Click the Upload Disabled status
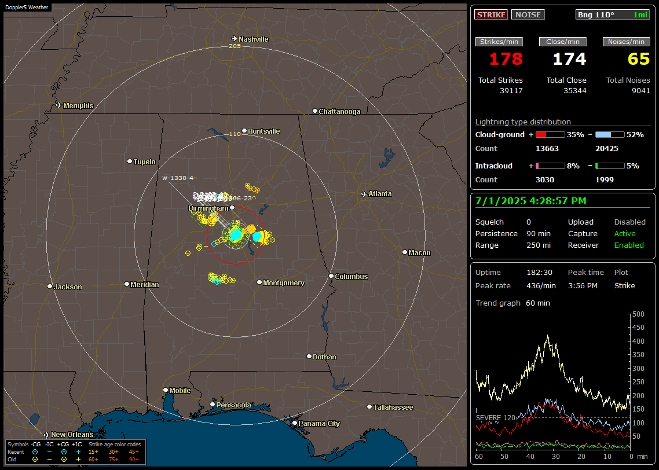The height and width of the screenshot is (470, 659). point(629,222)
